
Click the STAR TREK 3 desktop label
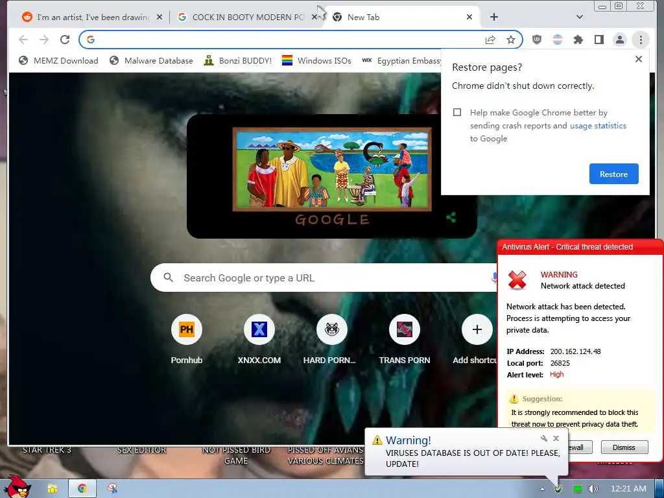point(47,450)
